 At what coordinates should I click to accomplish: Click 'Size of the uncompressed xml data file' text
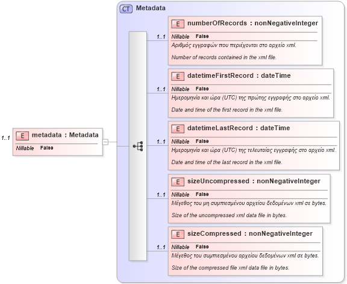(x=229, y=215)
